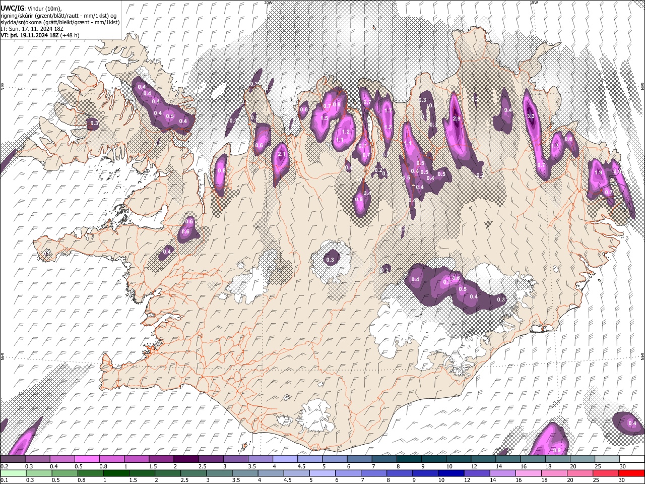Click the 0.3 value in the Westfjords
The image size is (645, 484).
[94, 123]
